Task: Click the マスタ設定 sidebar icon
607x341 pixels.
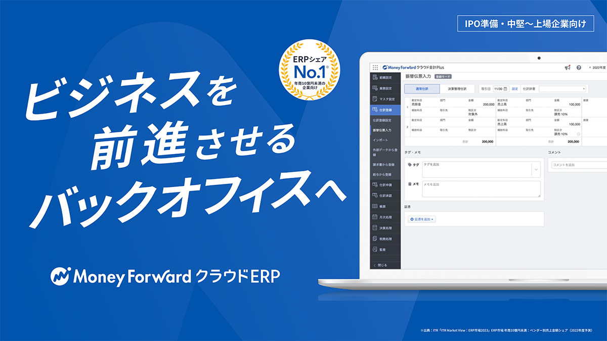Action: 375,99
